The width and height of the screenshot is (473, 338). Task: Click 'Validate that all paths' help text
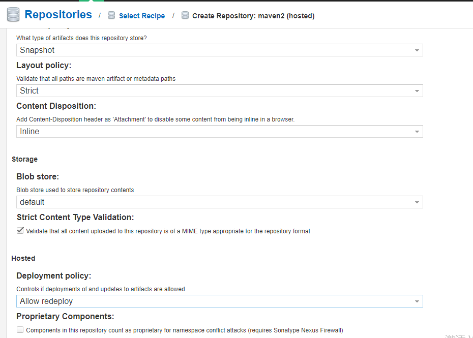point(96,79)
